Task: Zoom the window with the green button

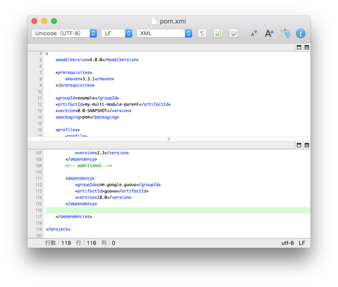Action: point(54,21)
